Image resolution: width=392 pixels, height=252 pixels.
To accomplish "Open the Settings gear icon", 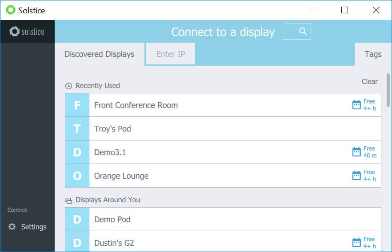I will [x=12, y=227].
